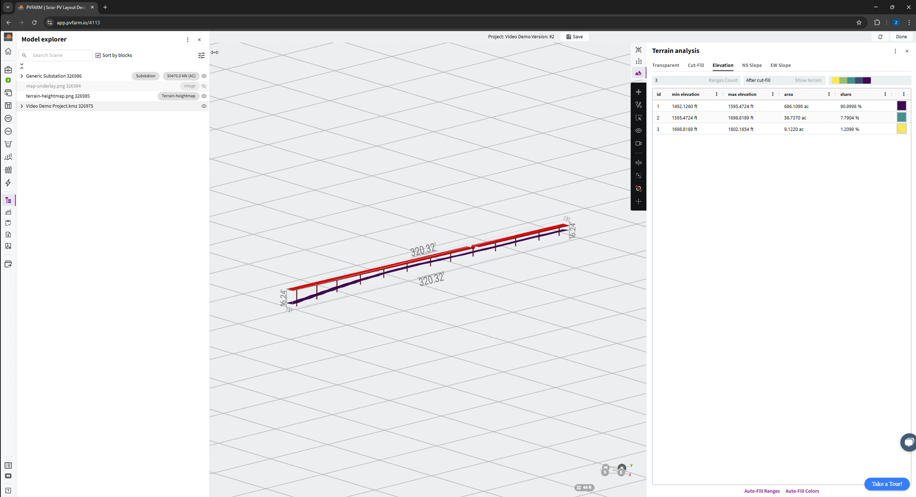Screen dimensions: 916x497
Task: Hide the terrain-heightmap.png layer
Action: click(204, 96)
